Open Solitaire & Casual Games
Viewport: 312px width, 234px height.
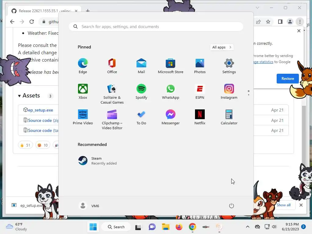[x=112, y=94]
